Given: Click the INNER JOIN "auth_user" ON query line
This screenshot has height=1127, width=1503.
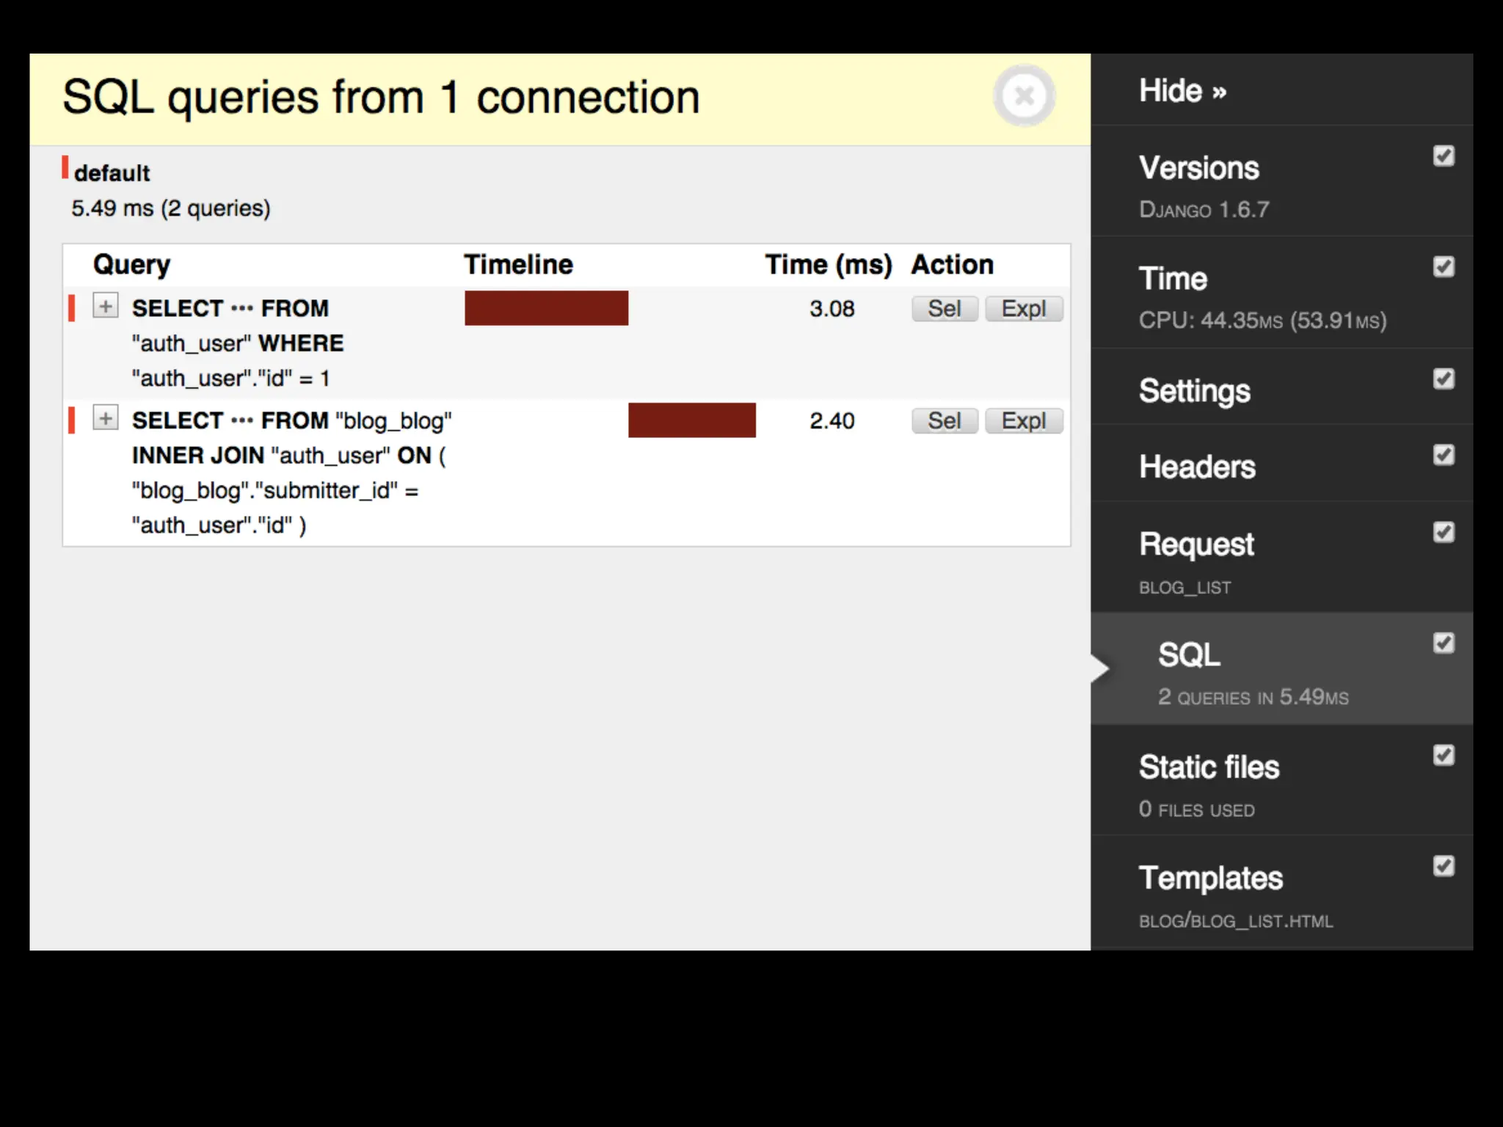Looking at the screenshot, I should (x=289, y=456).
